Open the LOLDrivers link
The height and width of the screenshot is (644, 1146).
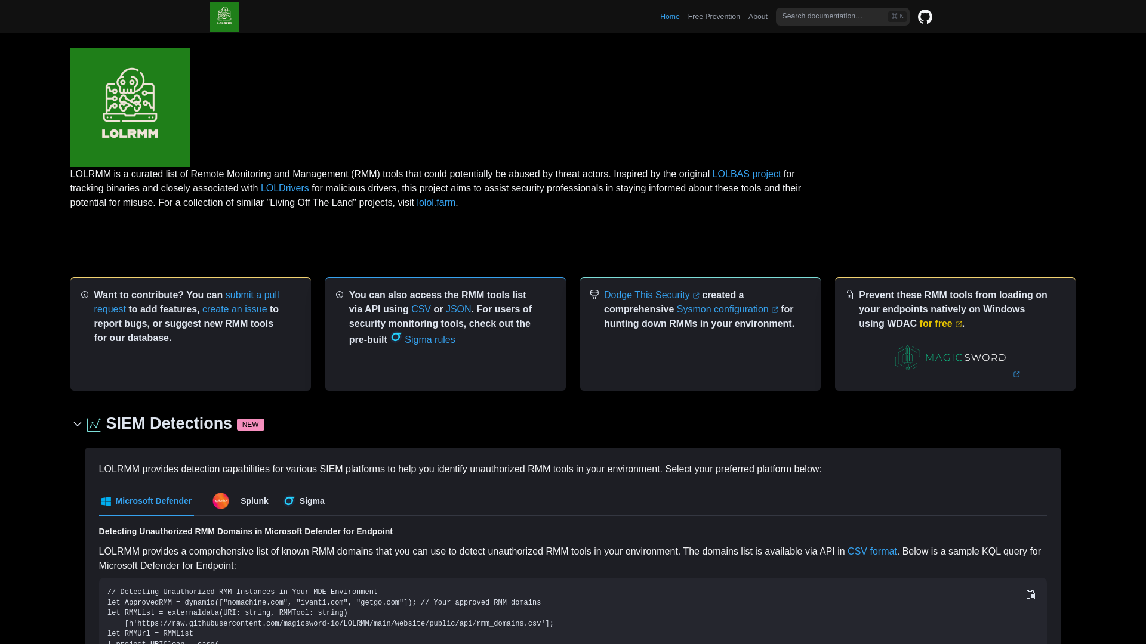coord(285,188)
